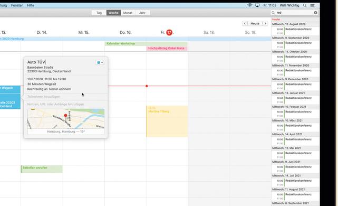Image resolution: width=348 pixels, height=206 pixels.
Task: Click the Wi-Fi icon in menu bar
Action: click(x=250, y=5)
